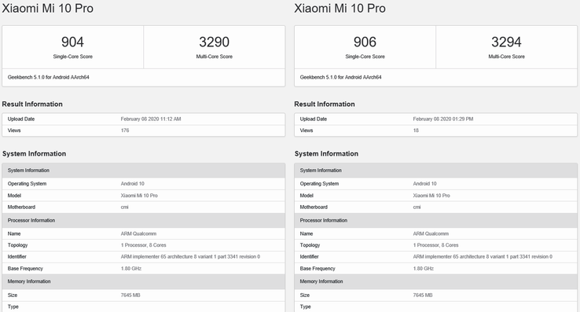
Task: Click right topology '1 Processor, 8 Cores'
Action: pyautogui.click(x=435, y=245)
